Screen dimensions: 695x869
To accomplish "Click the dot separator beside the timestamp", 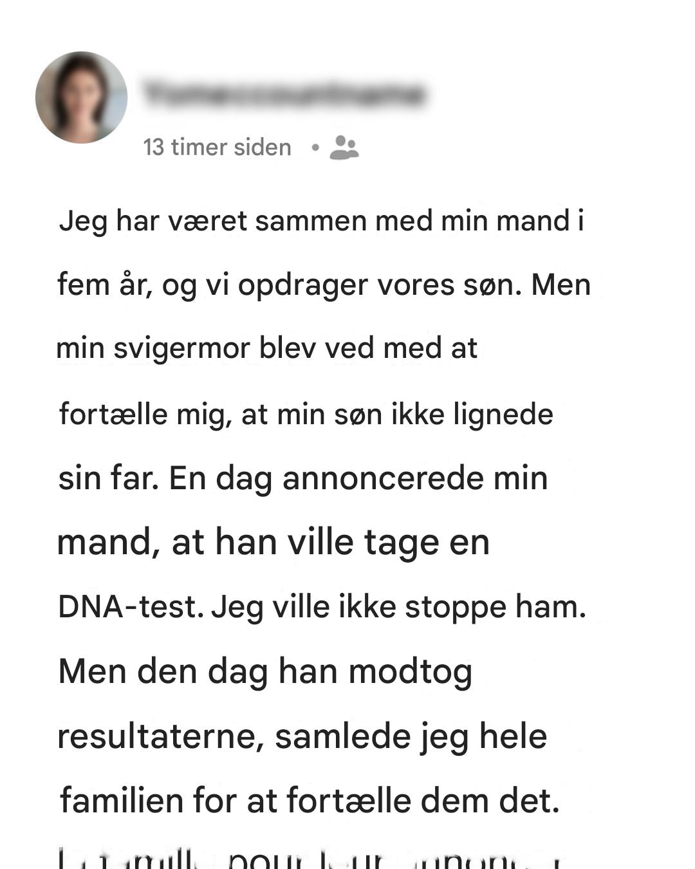I will (x=315, y=147).
